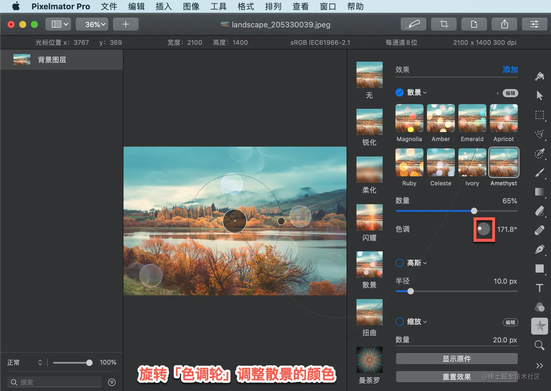
Task: Click the 重置效果 button
Action: coord(457,377)
